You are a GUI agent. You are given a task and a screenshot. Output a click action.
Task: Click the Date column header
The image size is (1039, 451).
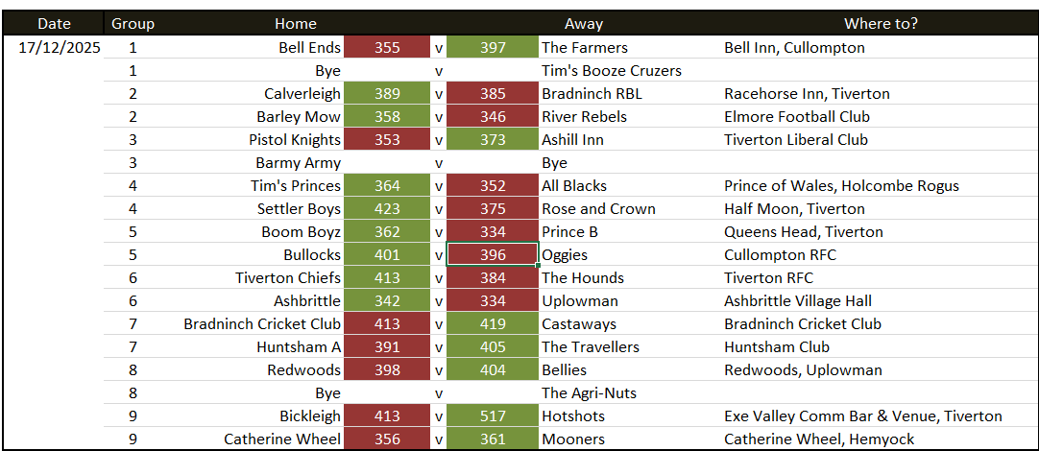(x=54, y=24)
